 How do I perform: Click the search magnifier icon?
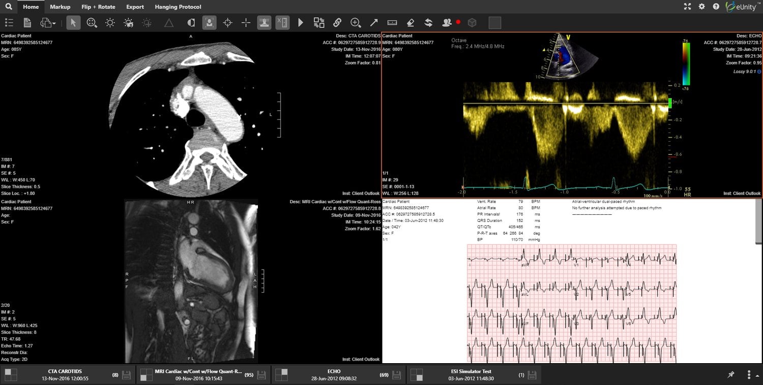point(9,7)
